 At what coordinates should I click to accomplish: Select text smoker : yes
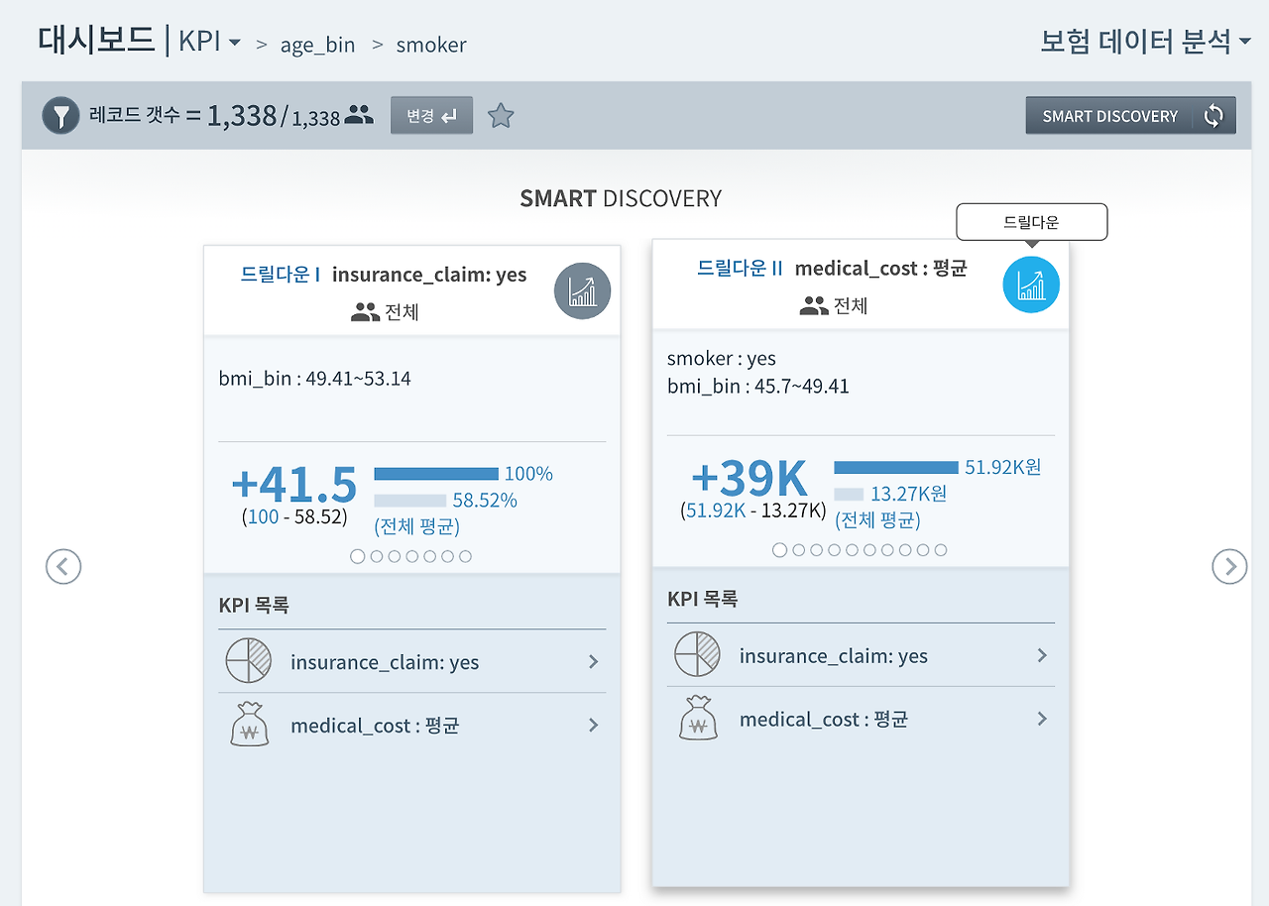(722, 358)
